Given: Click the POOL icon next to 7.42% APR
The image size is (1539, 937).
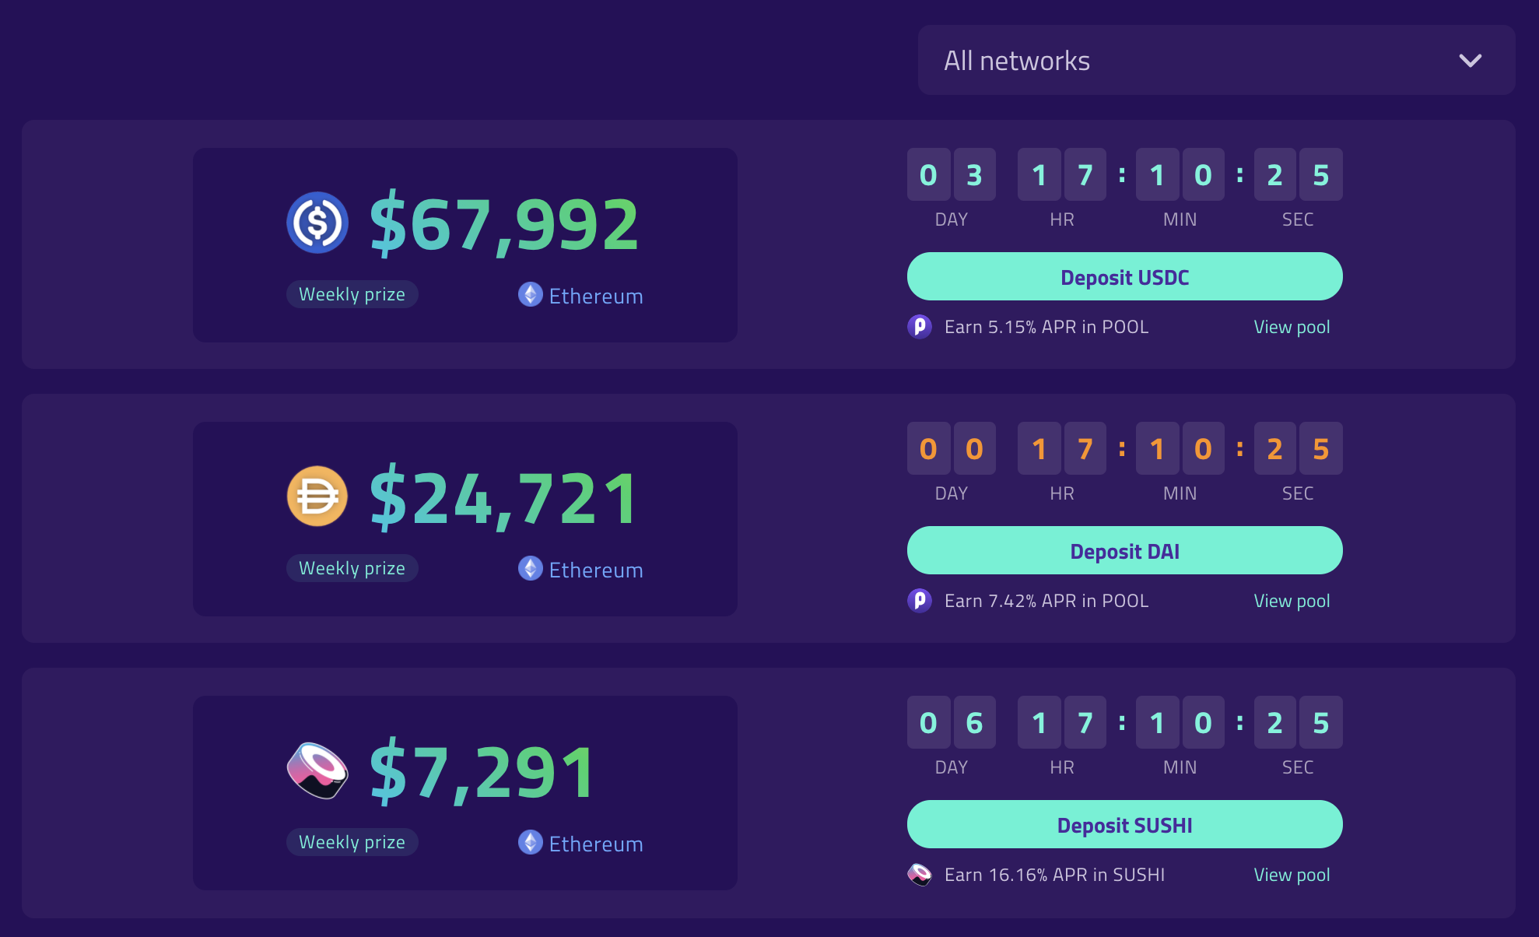Looking at the screenshot, I should [920, 601].
